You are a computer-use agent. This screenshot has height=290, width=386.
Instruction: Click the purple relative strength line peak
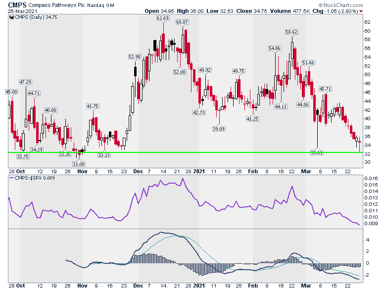pyautogui.click(x=183, y=179)
